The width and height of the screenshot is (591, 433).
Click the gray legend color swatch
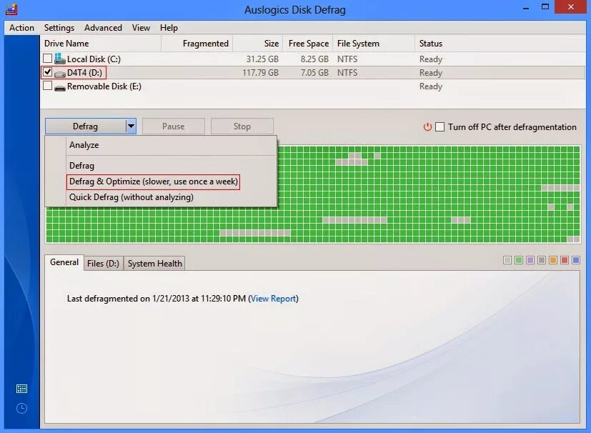click(x=542, y=260)
